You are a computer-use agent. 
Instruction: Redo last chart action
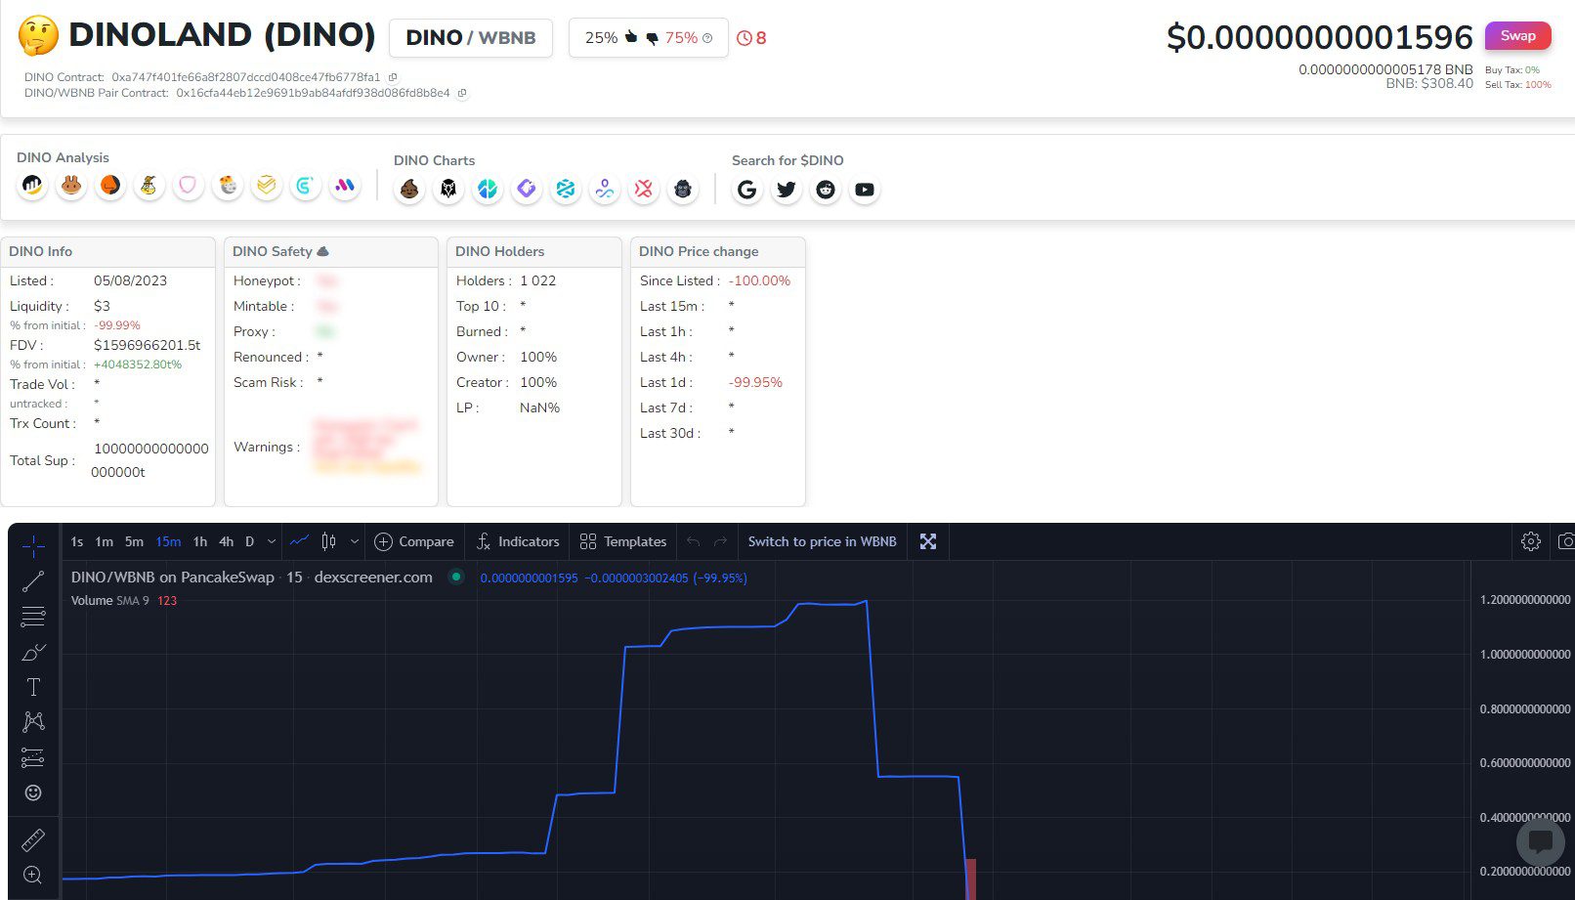(x=721, y=541)
